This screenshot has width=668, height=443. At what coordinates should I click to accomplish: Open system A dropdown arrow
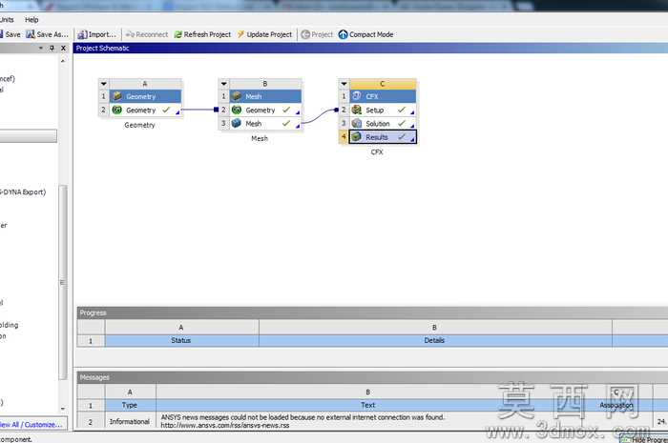(x=103, y=84)
